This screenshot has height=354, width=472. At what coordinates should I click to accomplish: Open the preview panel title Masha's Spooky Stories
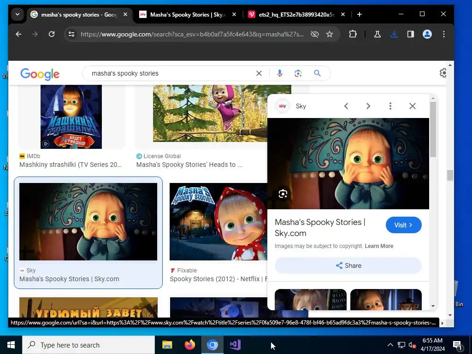(x=320, y=228)
